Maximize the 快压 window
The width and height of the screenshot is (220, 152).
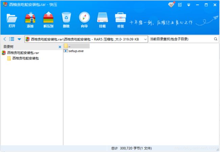206,5
